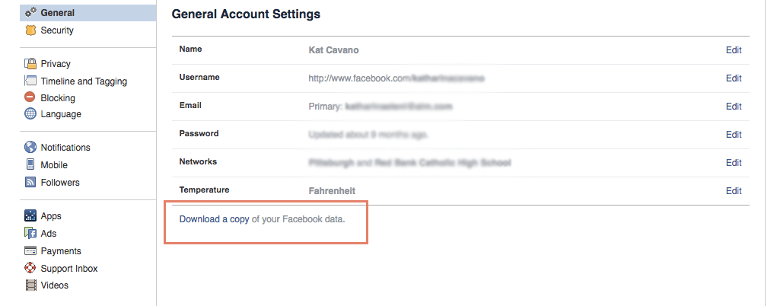777x306 pixels.
Task: Edit the Username setting
Action: (734, 78)
